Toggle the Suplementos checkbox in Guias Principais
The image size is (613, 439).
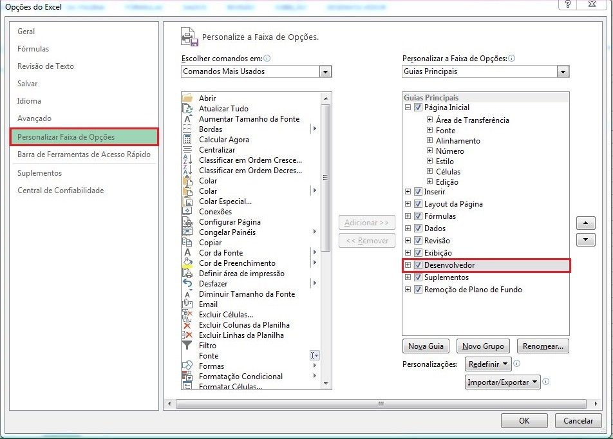(x=419, y=277)
